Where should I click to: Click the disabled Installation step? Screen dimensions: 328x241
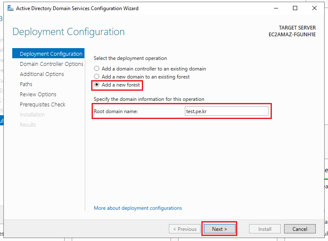click(x=32, y=115)
